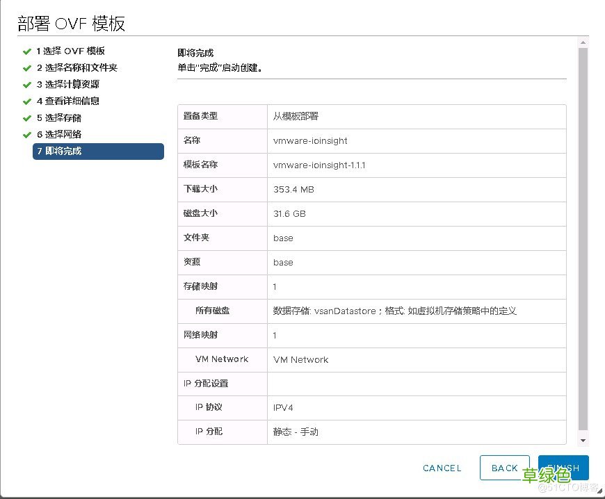
Task: Click the checkmark beside 查看详细信息
Action: click(26, 101)
